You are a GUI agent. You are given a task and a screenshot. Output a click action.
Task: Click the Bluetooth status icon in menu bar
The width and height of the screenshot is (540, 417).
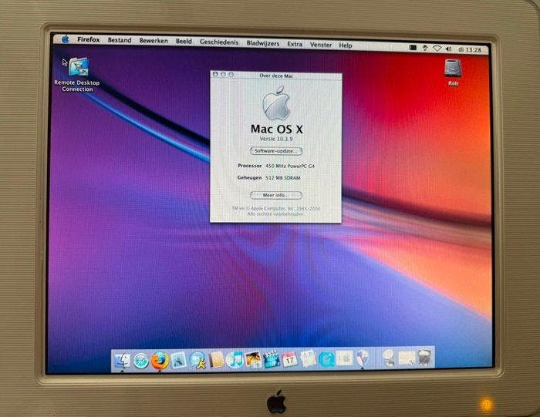click(x=425, y=49)
